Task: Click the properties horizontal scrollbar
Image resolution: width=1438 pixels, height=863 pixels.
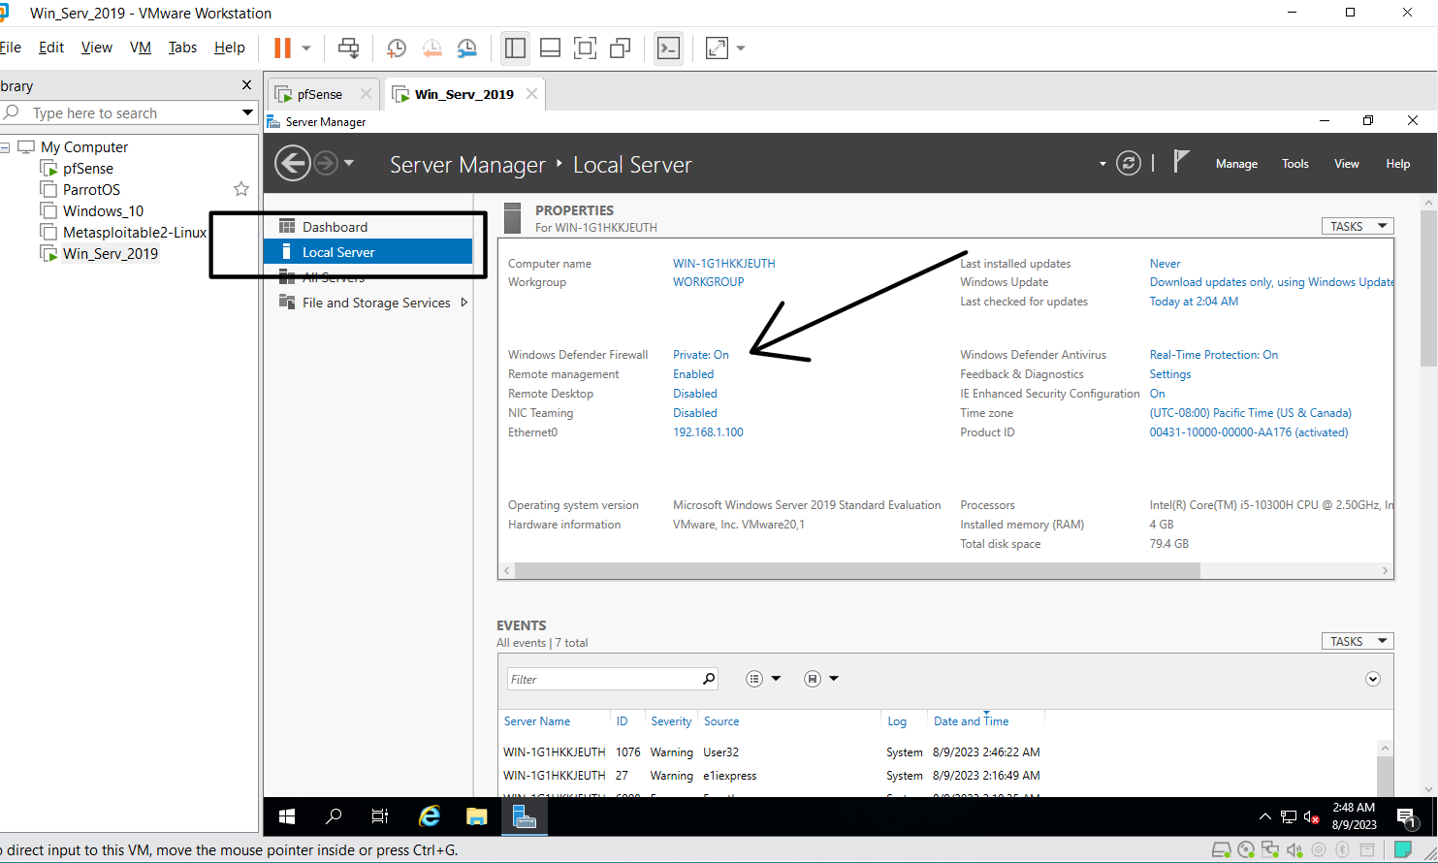Action: [x=857, y=571]
